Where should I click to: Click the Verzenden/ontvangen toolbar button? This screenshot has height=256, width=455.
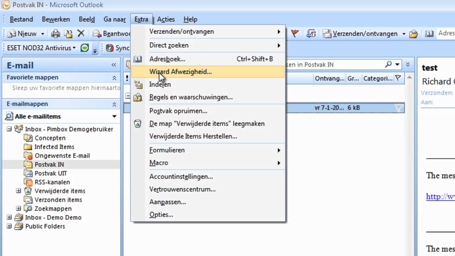coord(360,34)
